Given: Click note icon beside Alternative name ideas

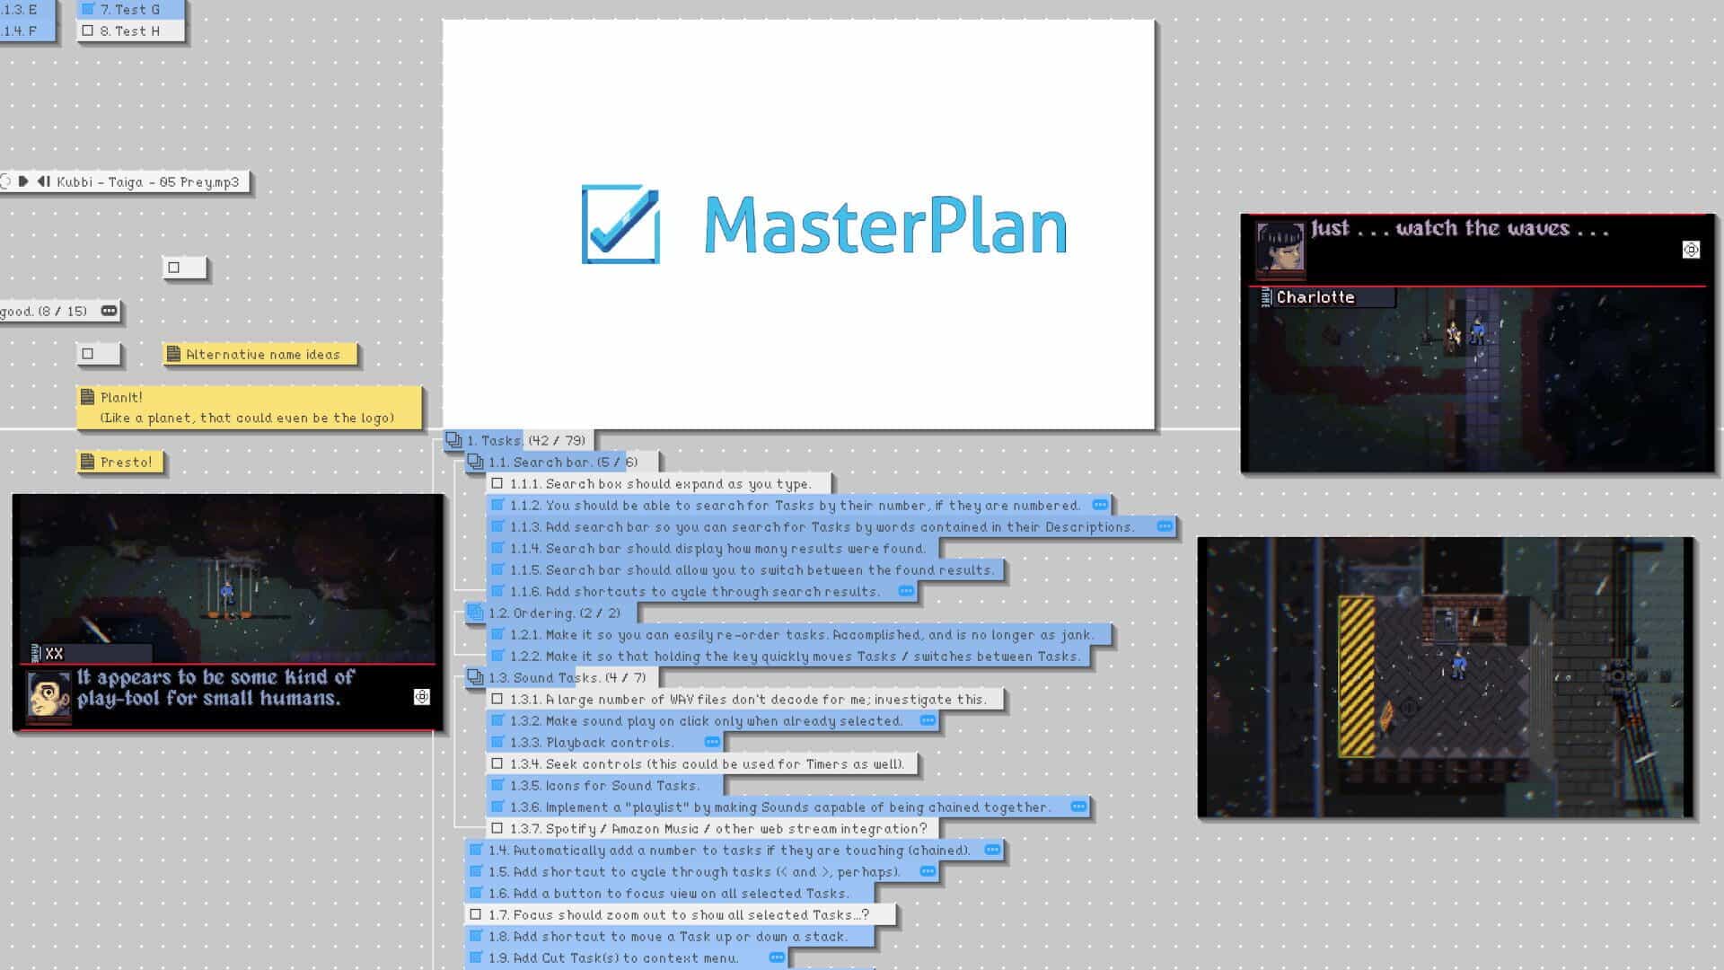Looking at the screenshot, I should pos(174,354).
